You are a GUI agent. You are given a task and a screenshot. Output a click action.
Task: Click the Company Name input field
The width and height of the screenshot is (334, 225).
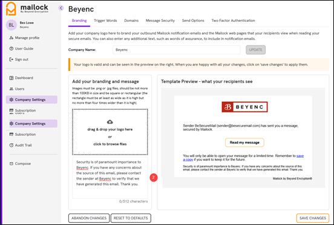click(x=177, y=50)
